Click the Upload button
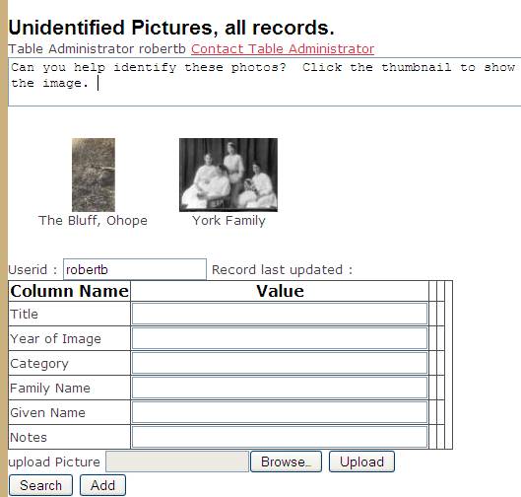The image size is (521, 497). [361, 461]
